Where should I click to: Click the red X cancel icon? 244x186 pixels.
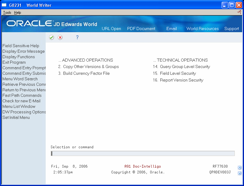(60, 37)
